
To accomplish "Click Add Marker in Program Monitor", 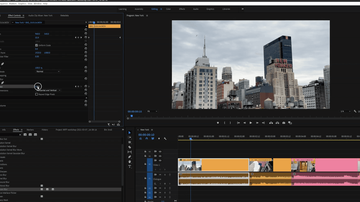I will [x=218, y=123].
